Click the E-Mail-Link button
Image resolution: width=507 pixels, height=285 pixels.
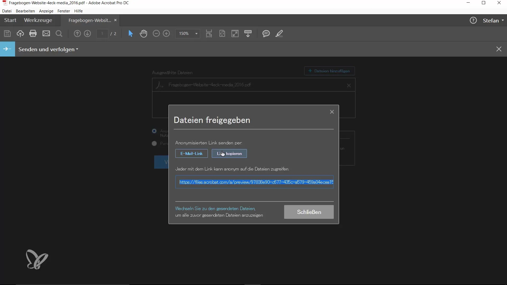[x=191, y=154]
